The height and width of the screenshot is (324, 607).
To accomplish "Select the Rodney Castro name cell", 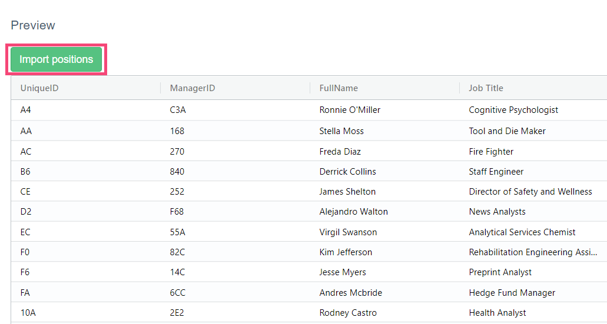I will click(348, 313).
